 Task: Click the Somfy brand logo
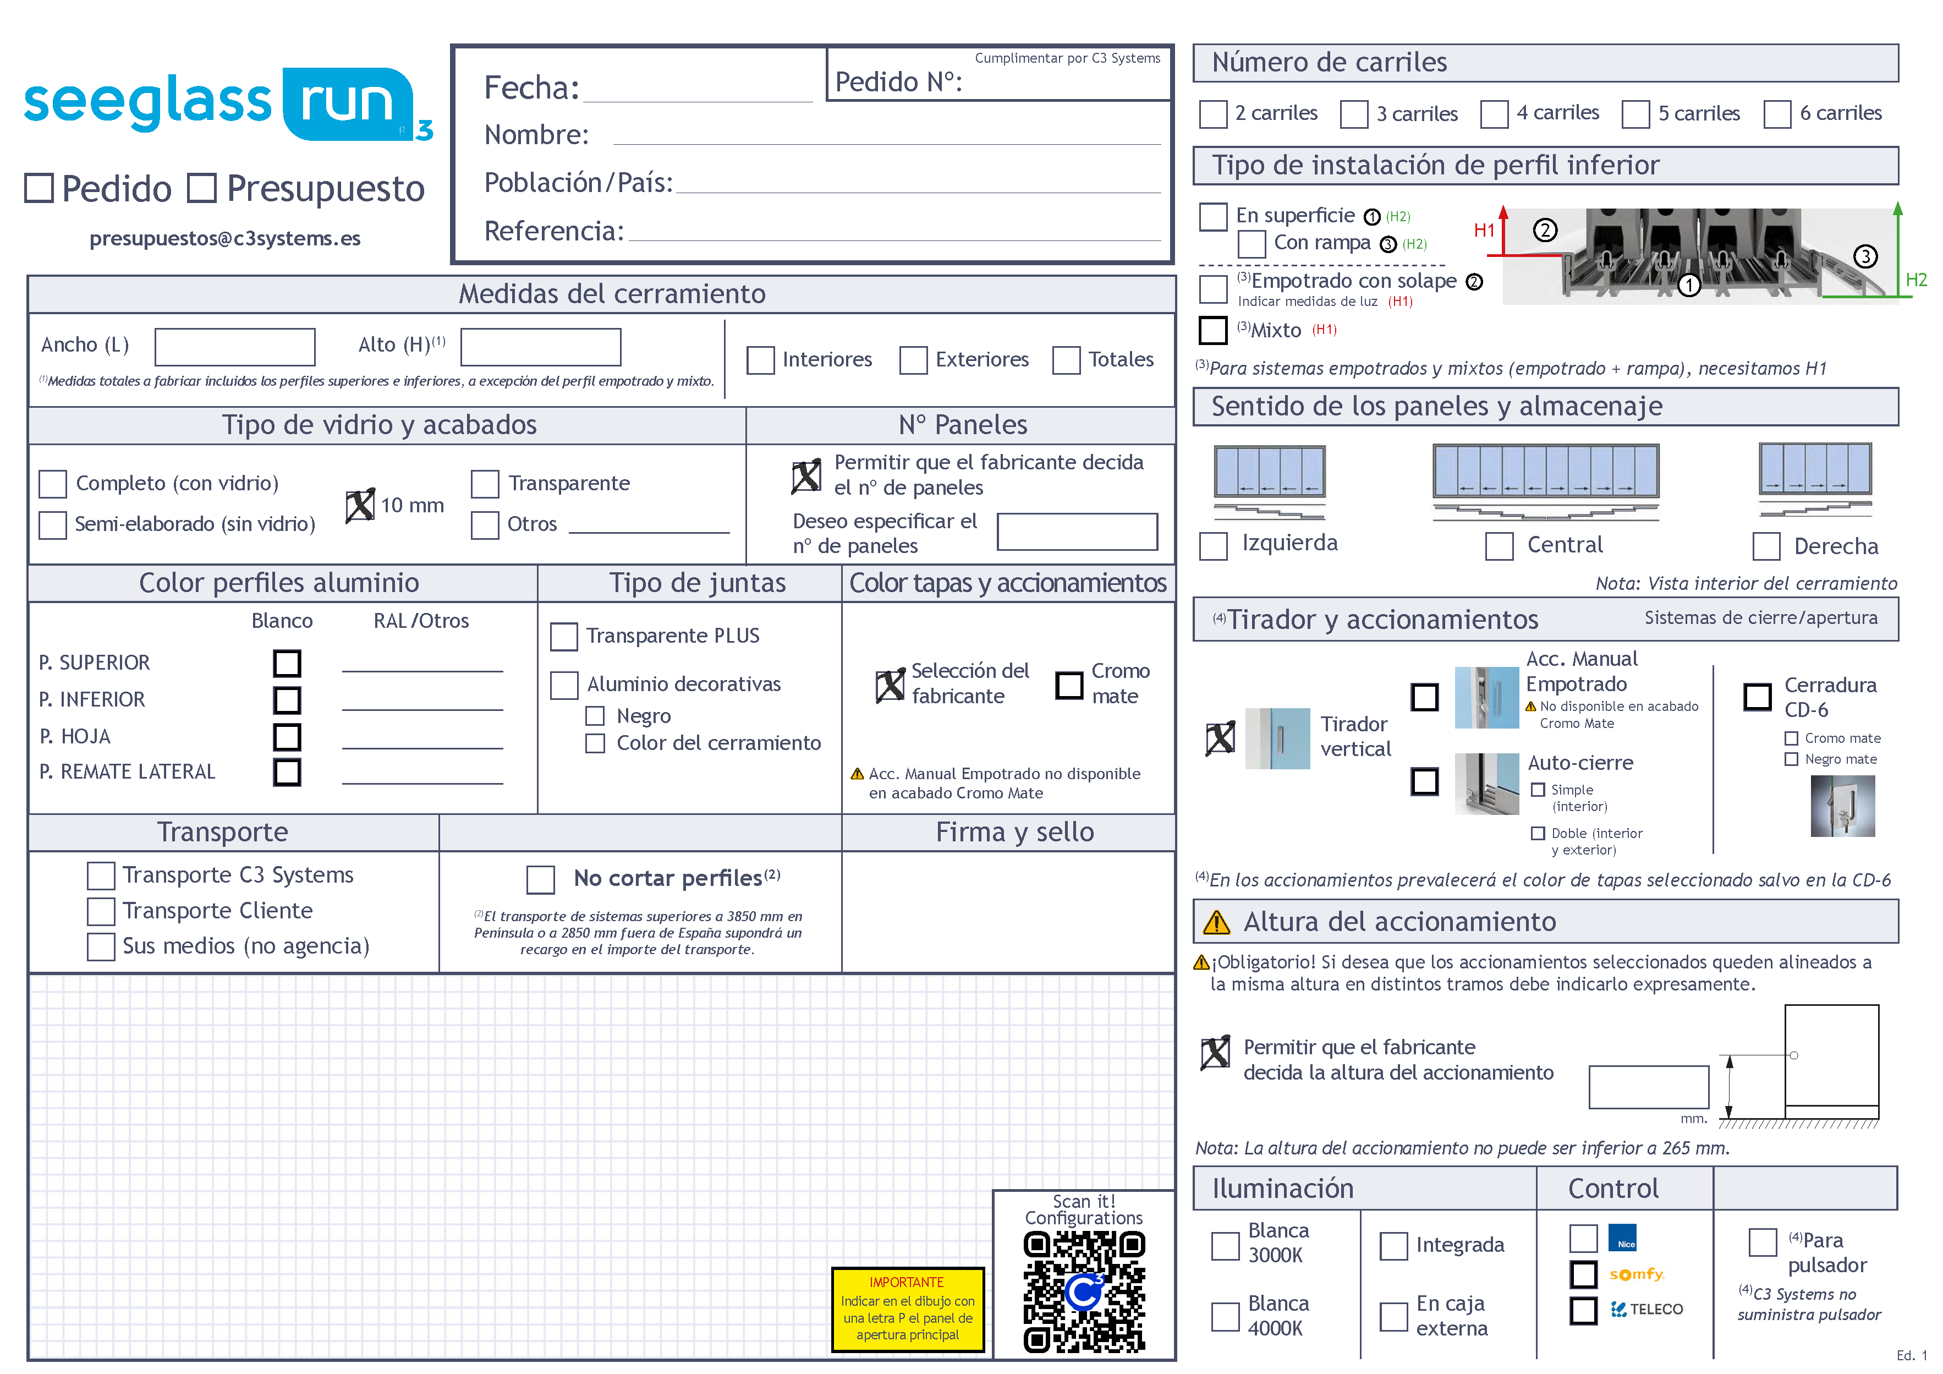tap(1637, 1274)
